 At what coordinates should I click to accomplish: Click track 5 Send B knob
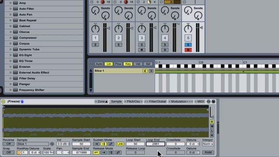(x=198, y=16)
